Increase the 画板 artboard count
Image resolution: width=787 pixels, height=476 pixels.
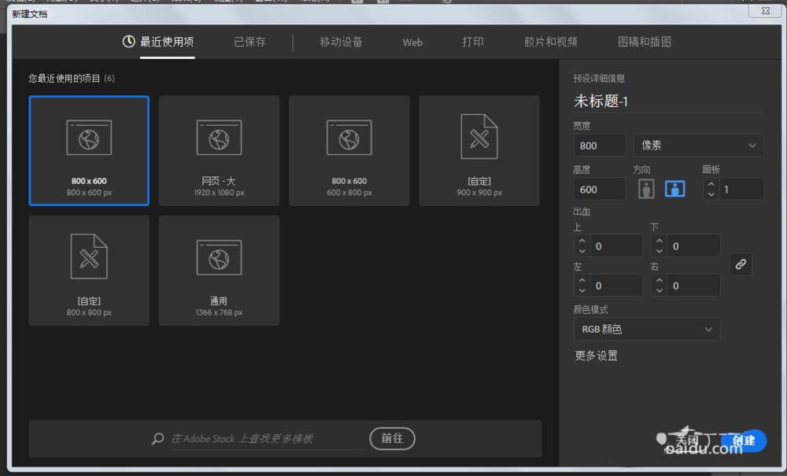(x=711, y=185)
